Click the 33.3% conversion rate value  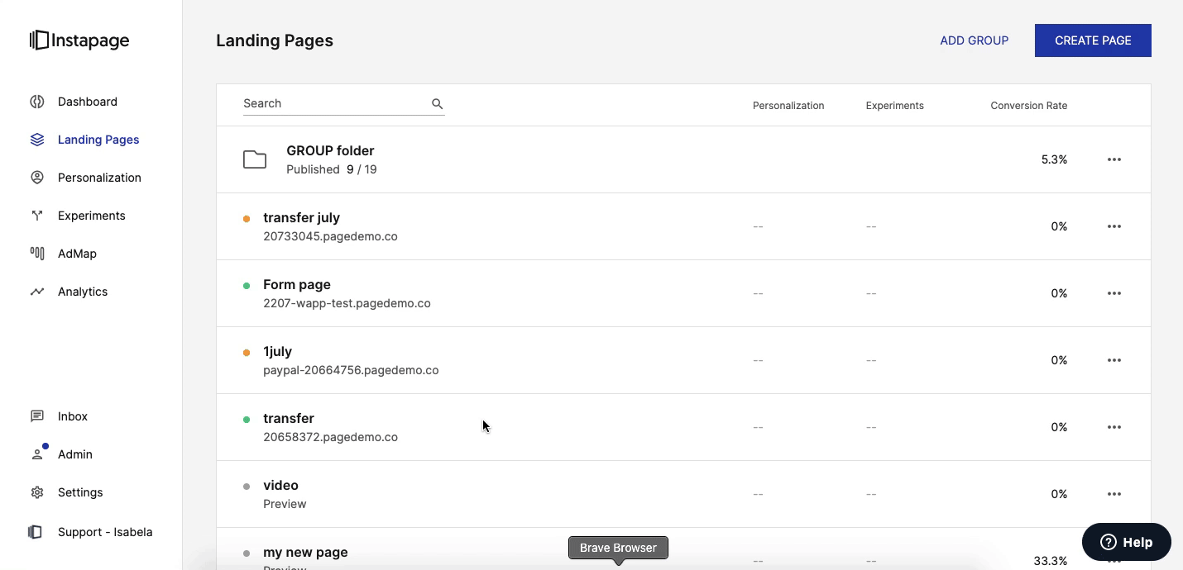point(1051,561)
